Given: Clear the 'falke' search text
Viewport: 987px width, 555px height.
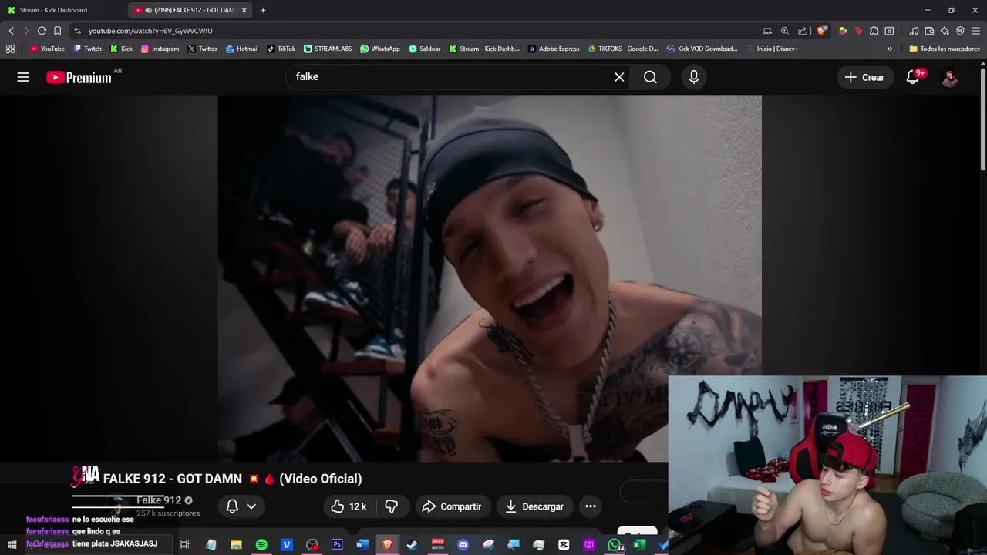Looking at the screenshot, I should (619, 77).
